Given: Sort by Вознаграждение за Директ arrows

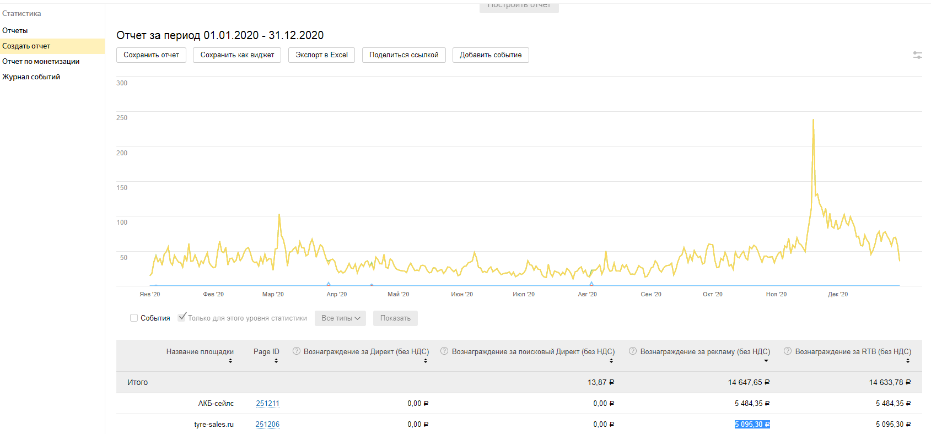Looking at the screenshot, I should pyautogui.click(x=426, y=361).
